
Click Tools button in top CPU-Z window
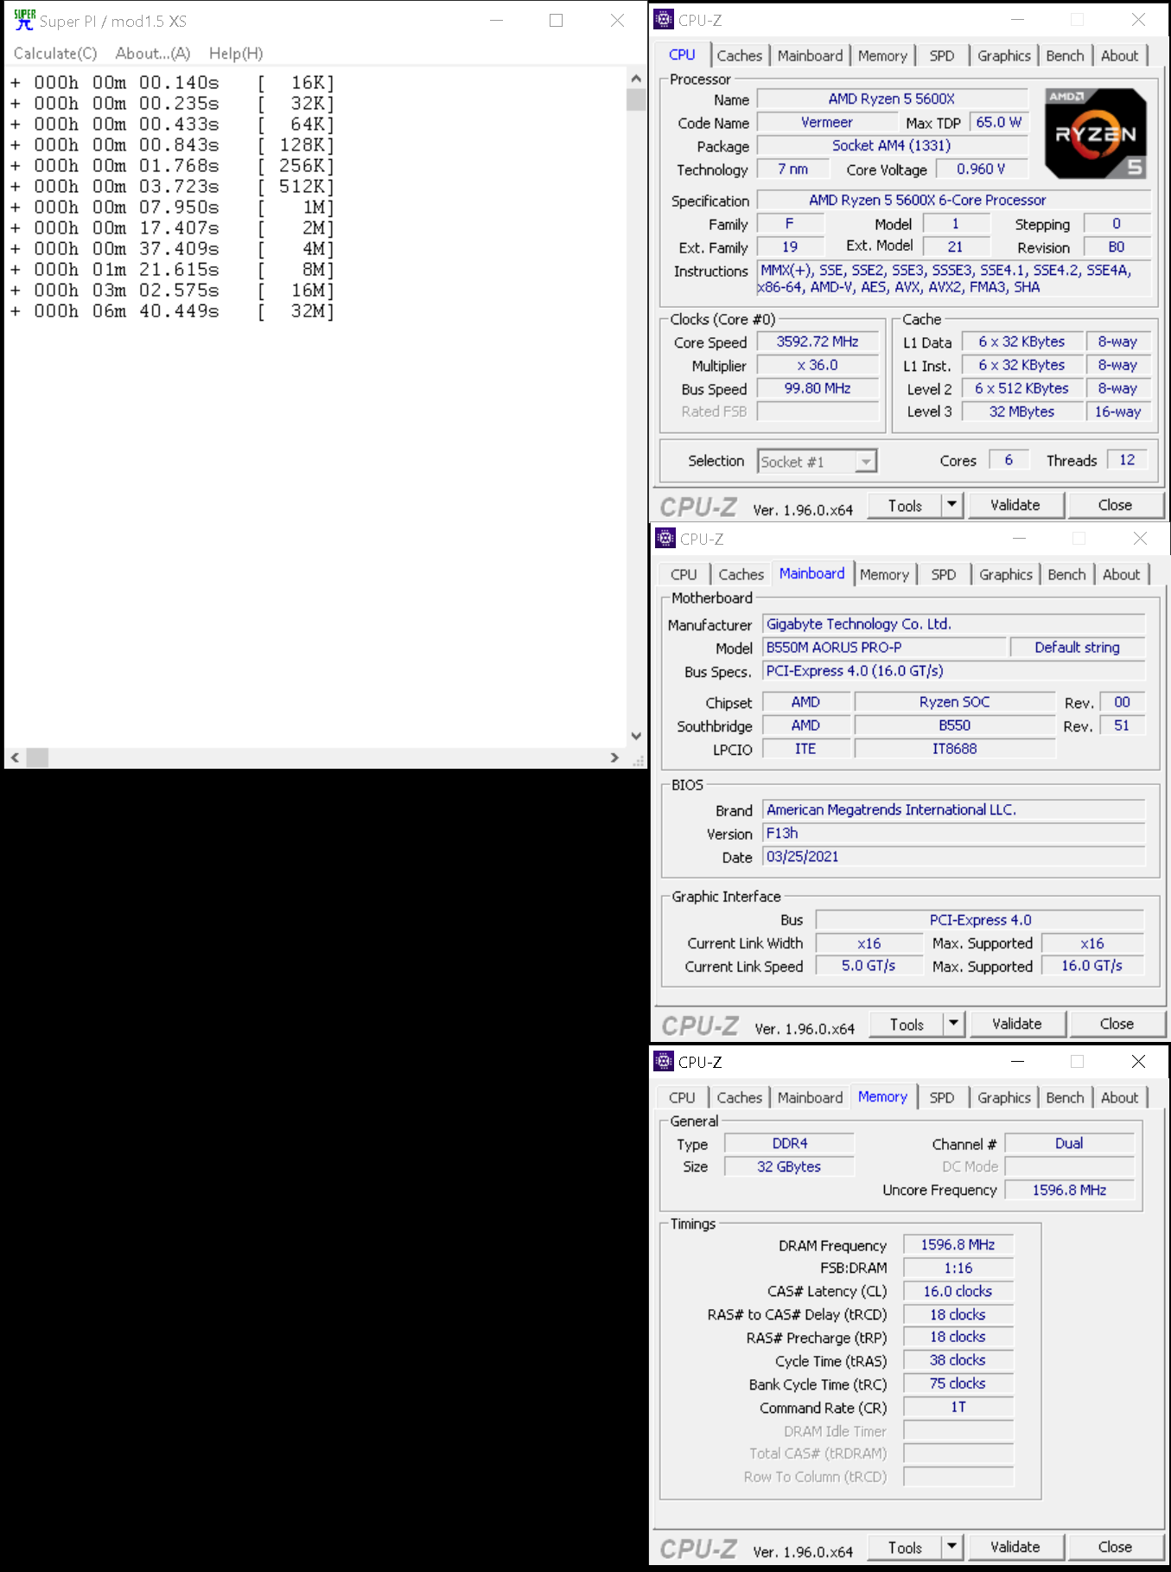tap(904, 505)
